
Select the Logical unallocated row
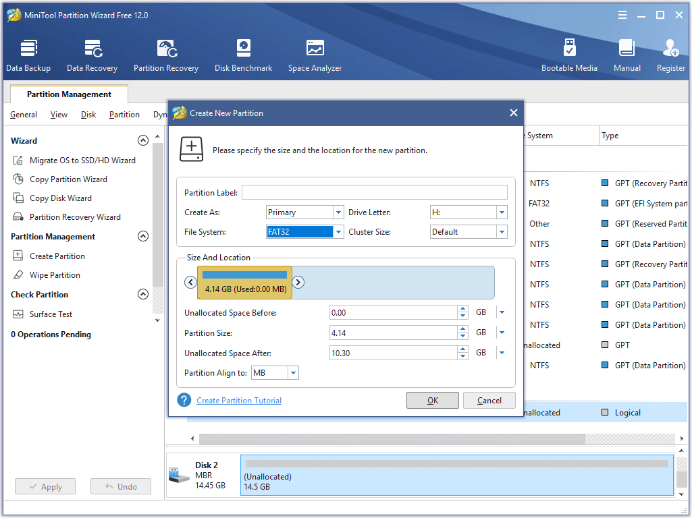[x=606, y=413]
